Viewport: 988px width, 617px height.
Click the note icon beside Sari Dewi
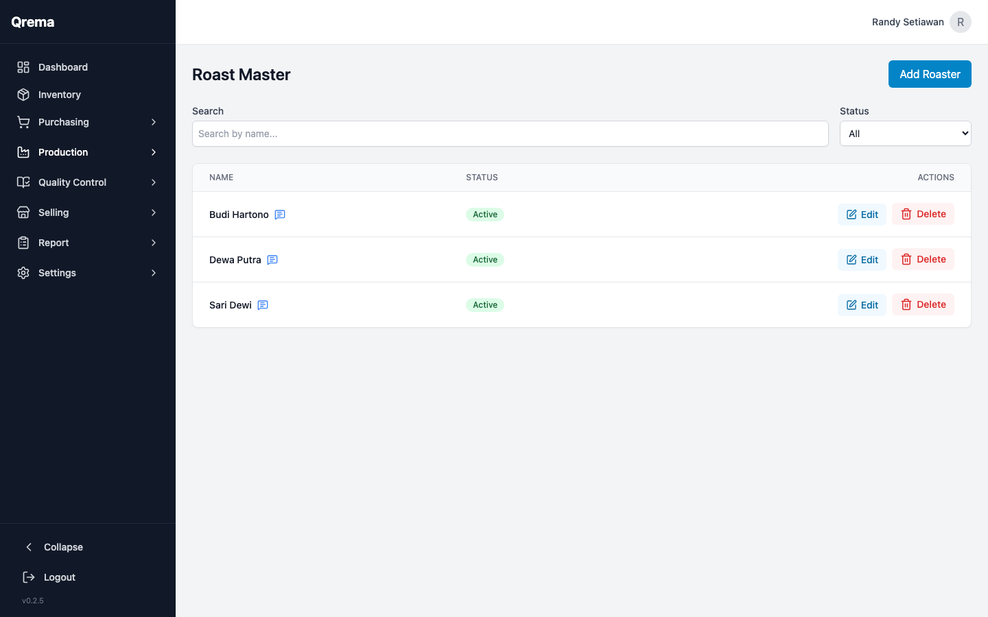coord(263,305)
